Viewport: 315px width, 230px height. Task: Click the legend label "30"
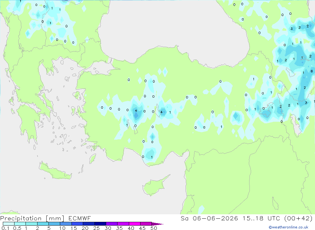click(x=108, y=228)
